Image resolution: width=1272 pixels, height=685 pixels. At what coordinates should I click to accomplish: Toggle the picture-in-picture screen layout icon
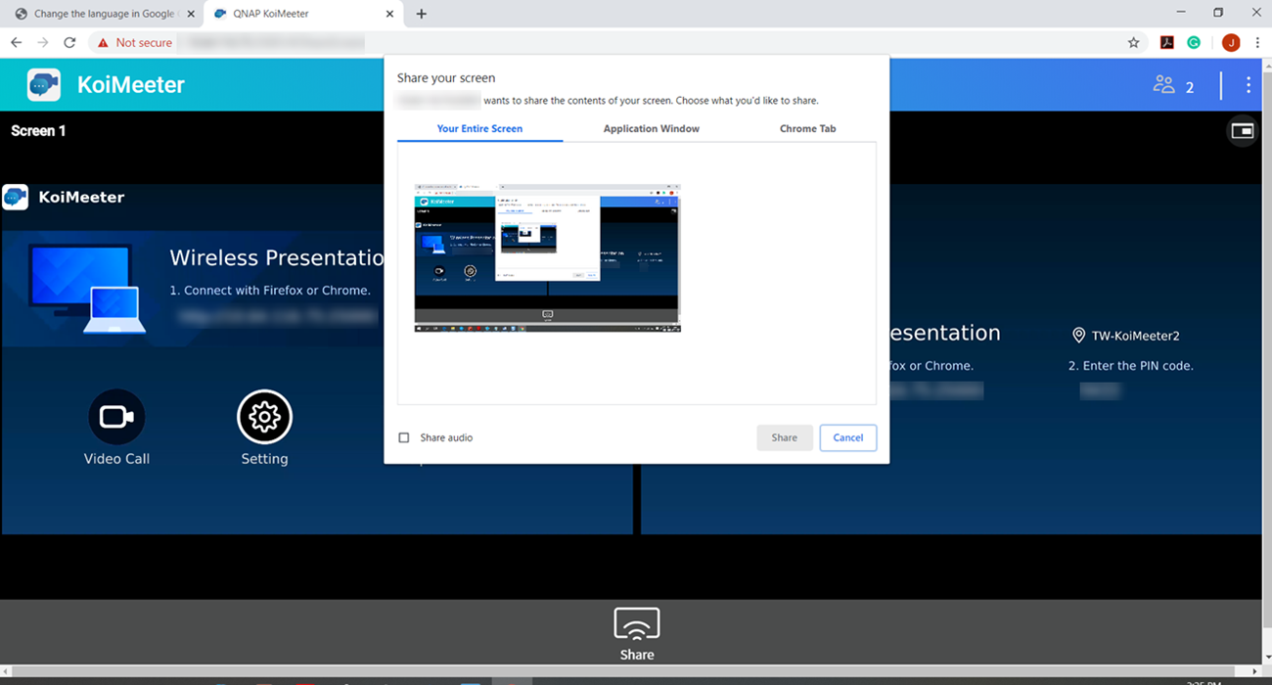[1242, 131]
